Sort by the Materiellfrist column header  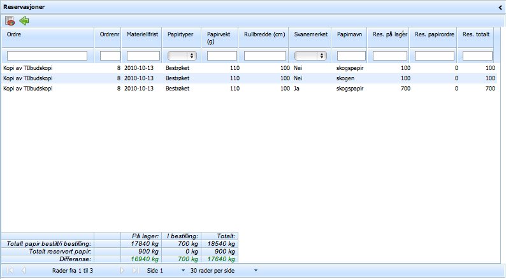(143, 34)
